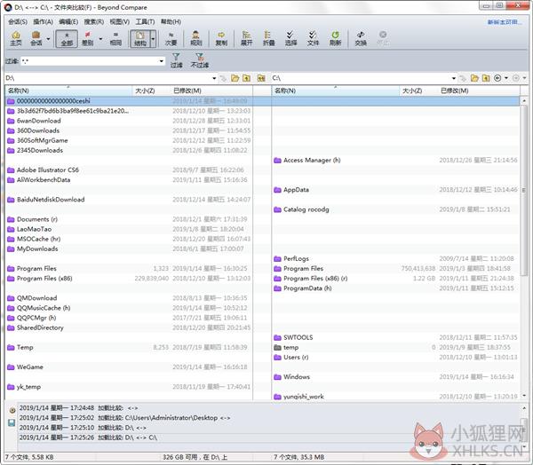
Task: Click the file list vertical scrollbar
Action: (523, 190)
